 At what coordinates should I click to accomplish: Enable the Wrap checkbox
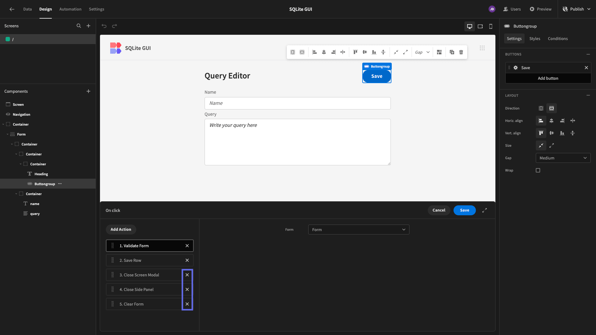(x=538, y=170)
